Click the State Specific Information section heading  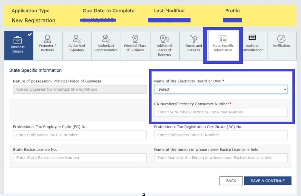click(x=35, y=70)
